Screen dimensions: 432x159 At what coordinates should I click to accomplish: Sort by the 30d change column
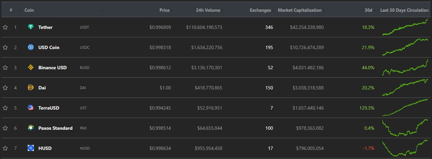click(368, 10)
